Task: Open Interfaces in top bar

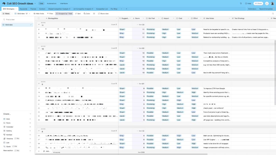Action: pos(64,3)
